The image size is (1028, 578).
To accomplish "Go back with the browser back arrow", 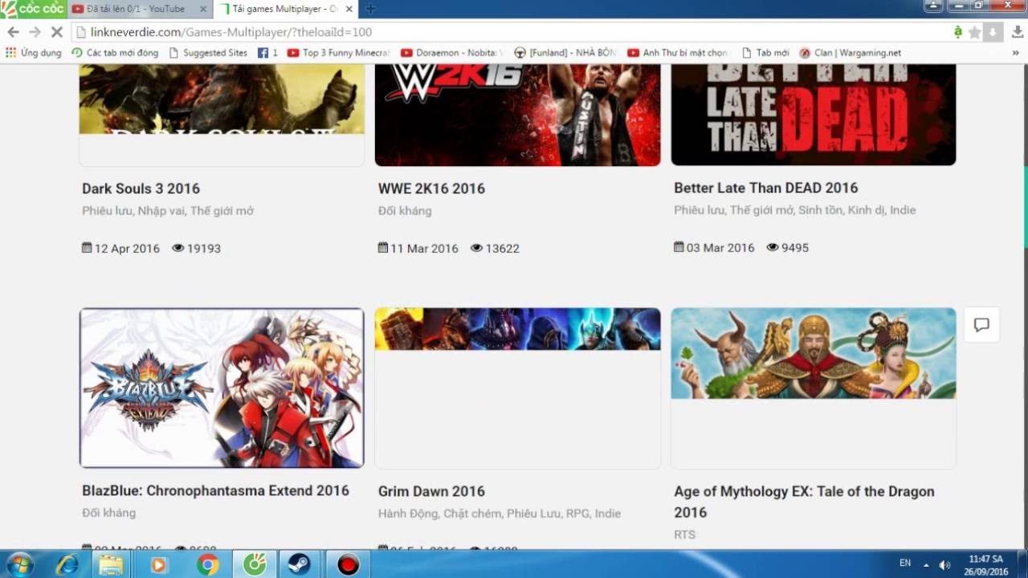I will (x=13, y=32).
